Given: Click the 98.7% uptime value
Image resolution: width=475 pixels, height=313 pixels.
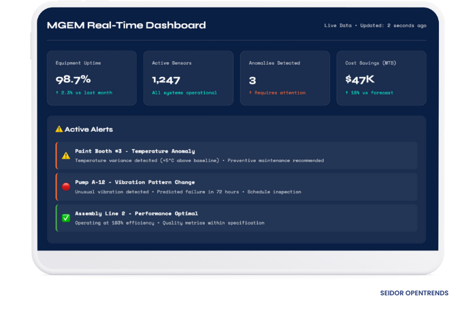Looking at the screenshot, I should coord(73,80).
